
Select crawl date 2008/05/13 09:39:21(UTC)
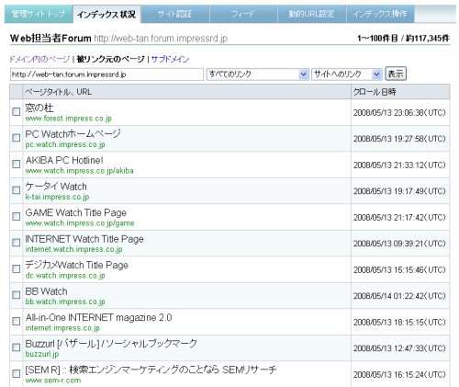399,244
